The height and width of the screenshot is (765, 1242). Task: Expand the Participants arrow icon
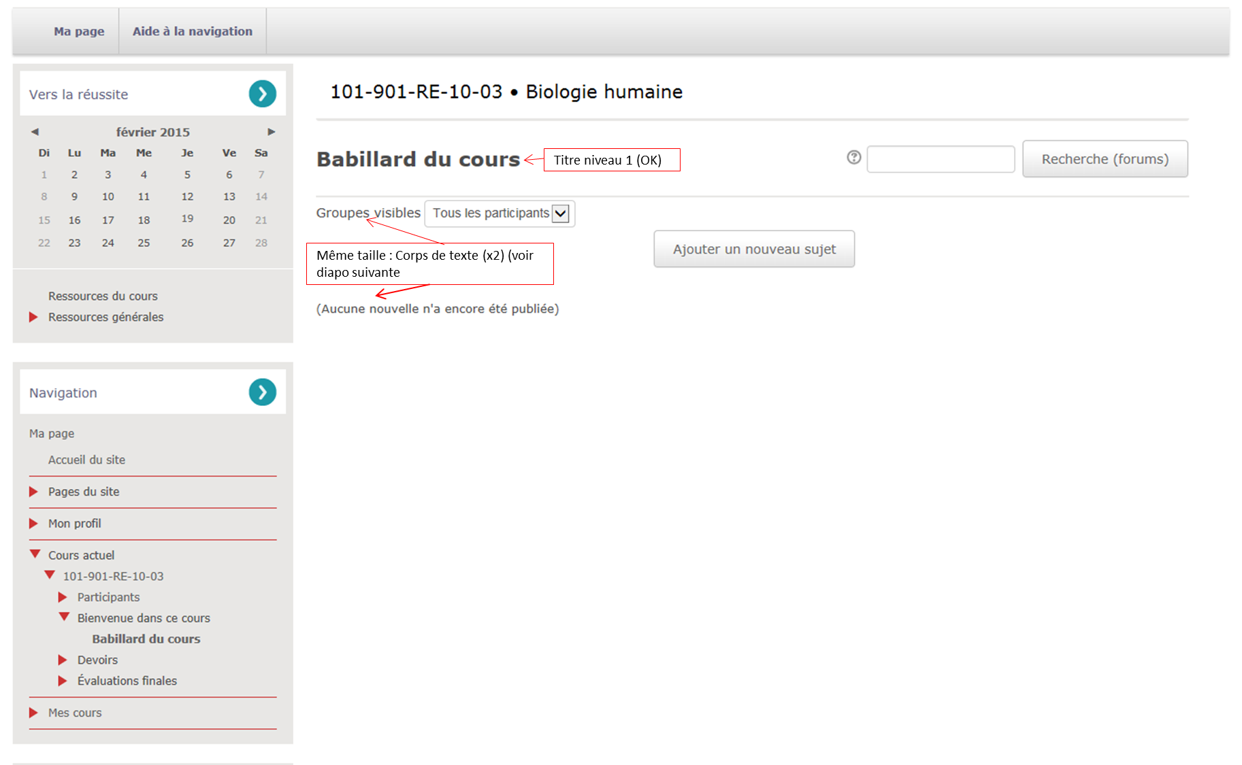pyautogui.click(x=63, y=597)
